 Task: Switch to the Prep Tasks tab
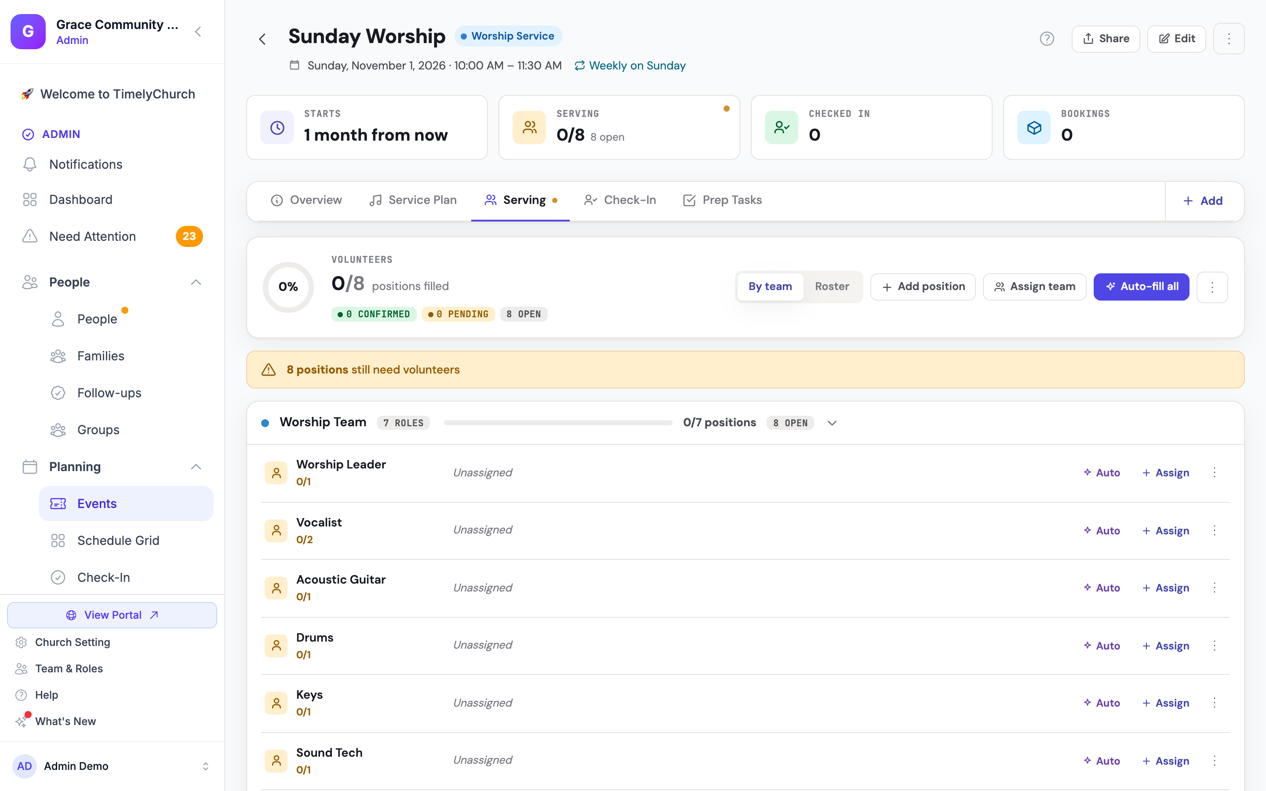tap(723, 200)
